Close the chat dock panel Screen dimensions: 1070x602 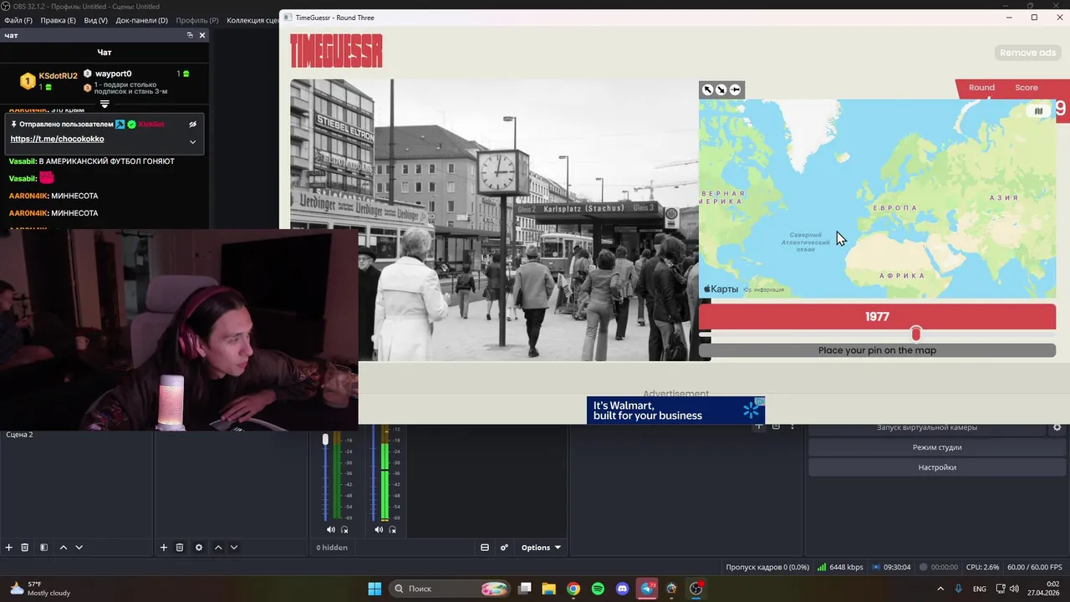[x=202, y=35]
